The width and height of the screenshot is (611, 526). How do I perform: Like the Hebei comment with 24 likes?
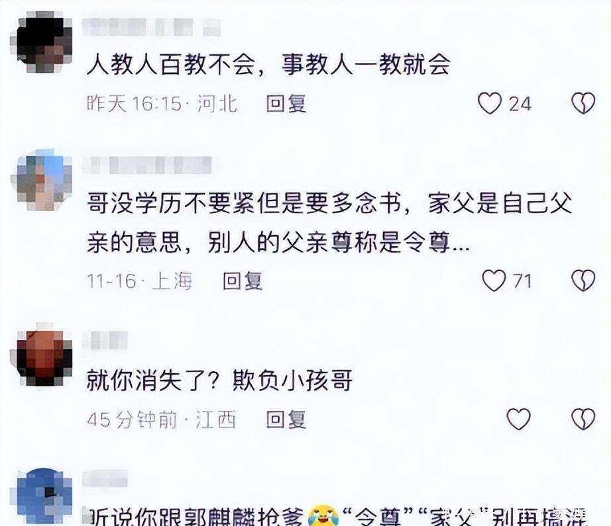(490, 103)
